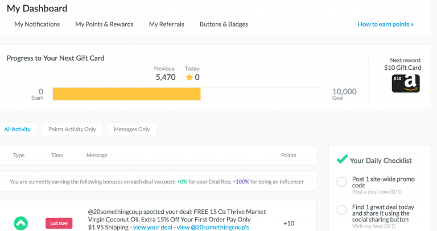Open 'How to earn points' link
This screenshot has height=231, width=437.
tap(385, 24)
